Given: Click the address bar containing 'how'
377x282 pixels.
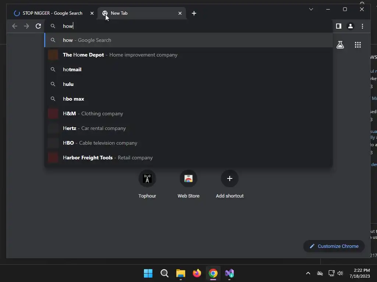Looking at the screenshot, I should click(x=188, y=26).
